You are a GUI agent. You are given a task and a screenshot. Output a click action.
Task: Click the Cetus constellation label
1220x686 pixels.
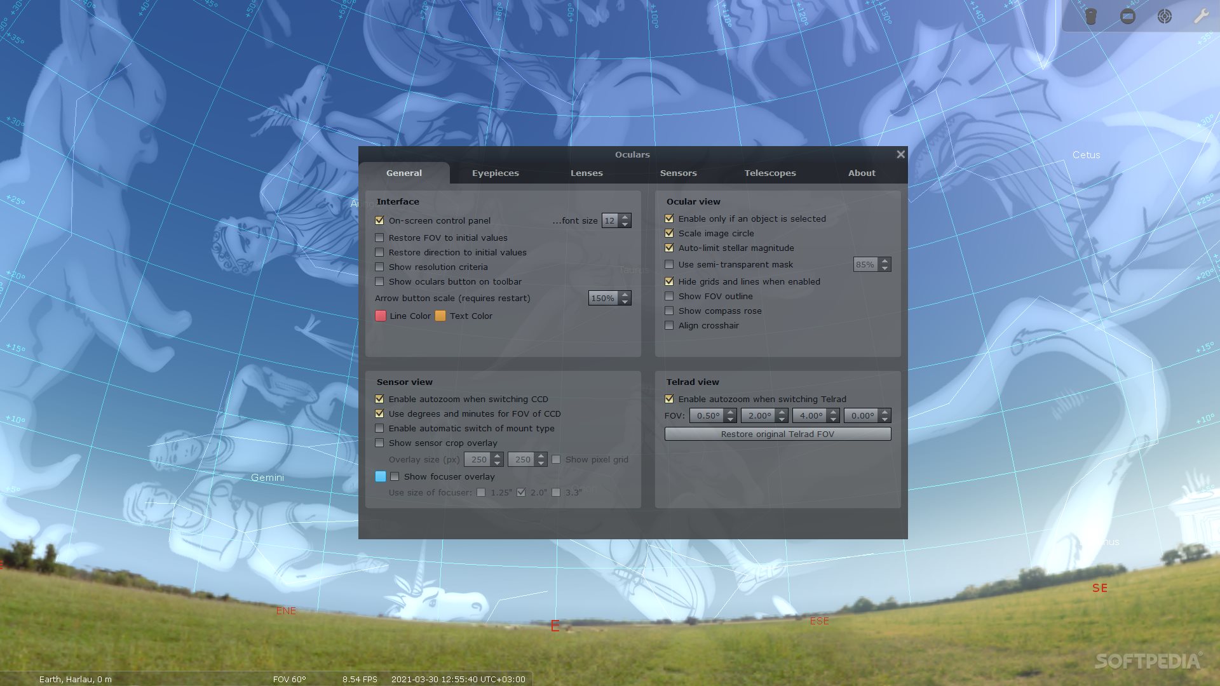1086,155
